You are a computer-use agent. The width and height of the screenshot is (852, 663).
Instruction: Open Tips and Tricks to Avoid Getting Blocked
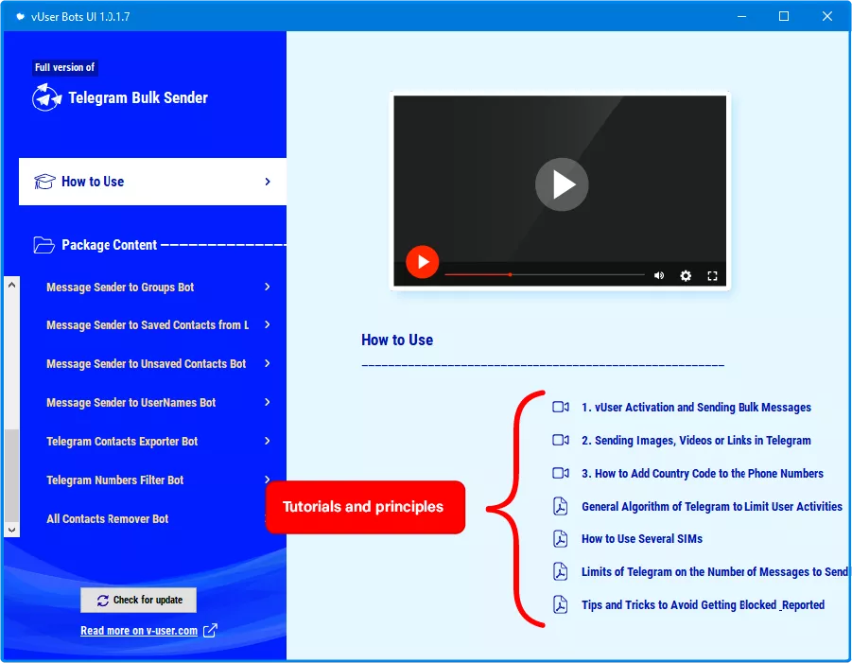[x=704, y=605]
